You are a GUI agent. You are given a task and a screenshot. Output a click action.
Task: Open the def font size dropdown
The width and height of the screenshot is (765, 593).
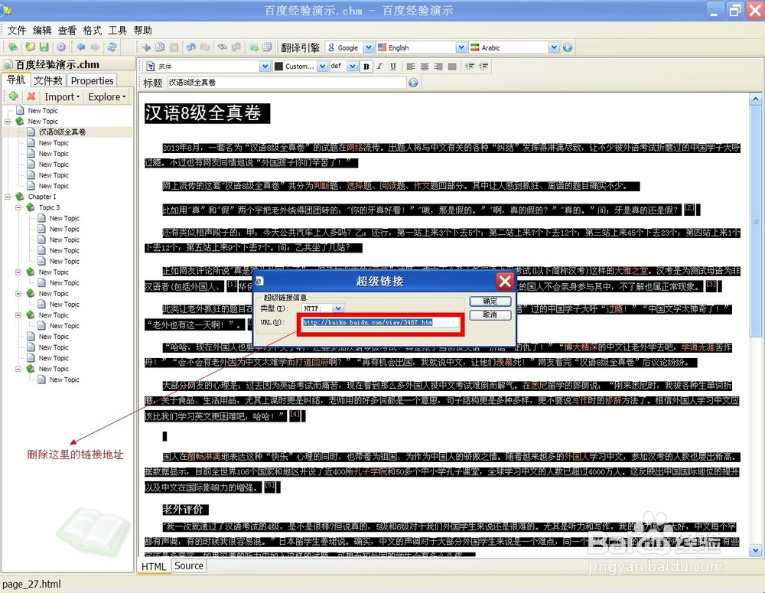point(352,67)
